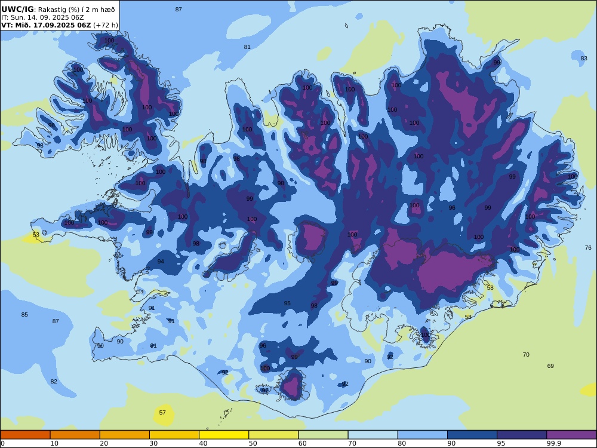Select the 'IT: Sun. 14. 09. 2025 06Z' line

[x=42, y=17]
